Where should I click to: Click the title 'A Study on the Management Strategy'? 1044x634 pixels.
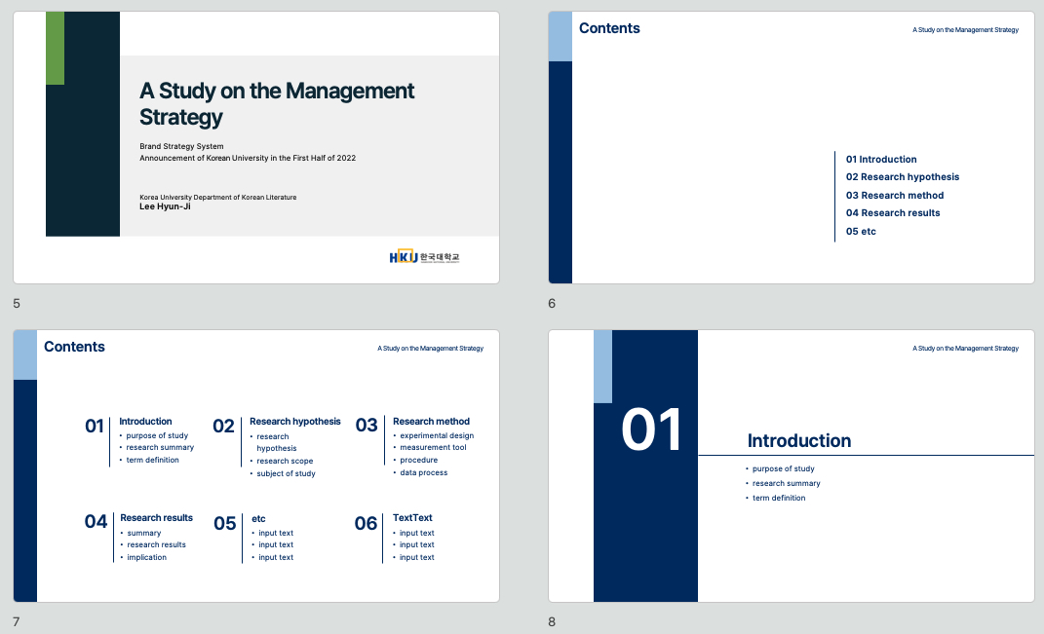(x=276, y=104)
